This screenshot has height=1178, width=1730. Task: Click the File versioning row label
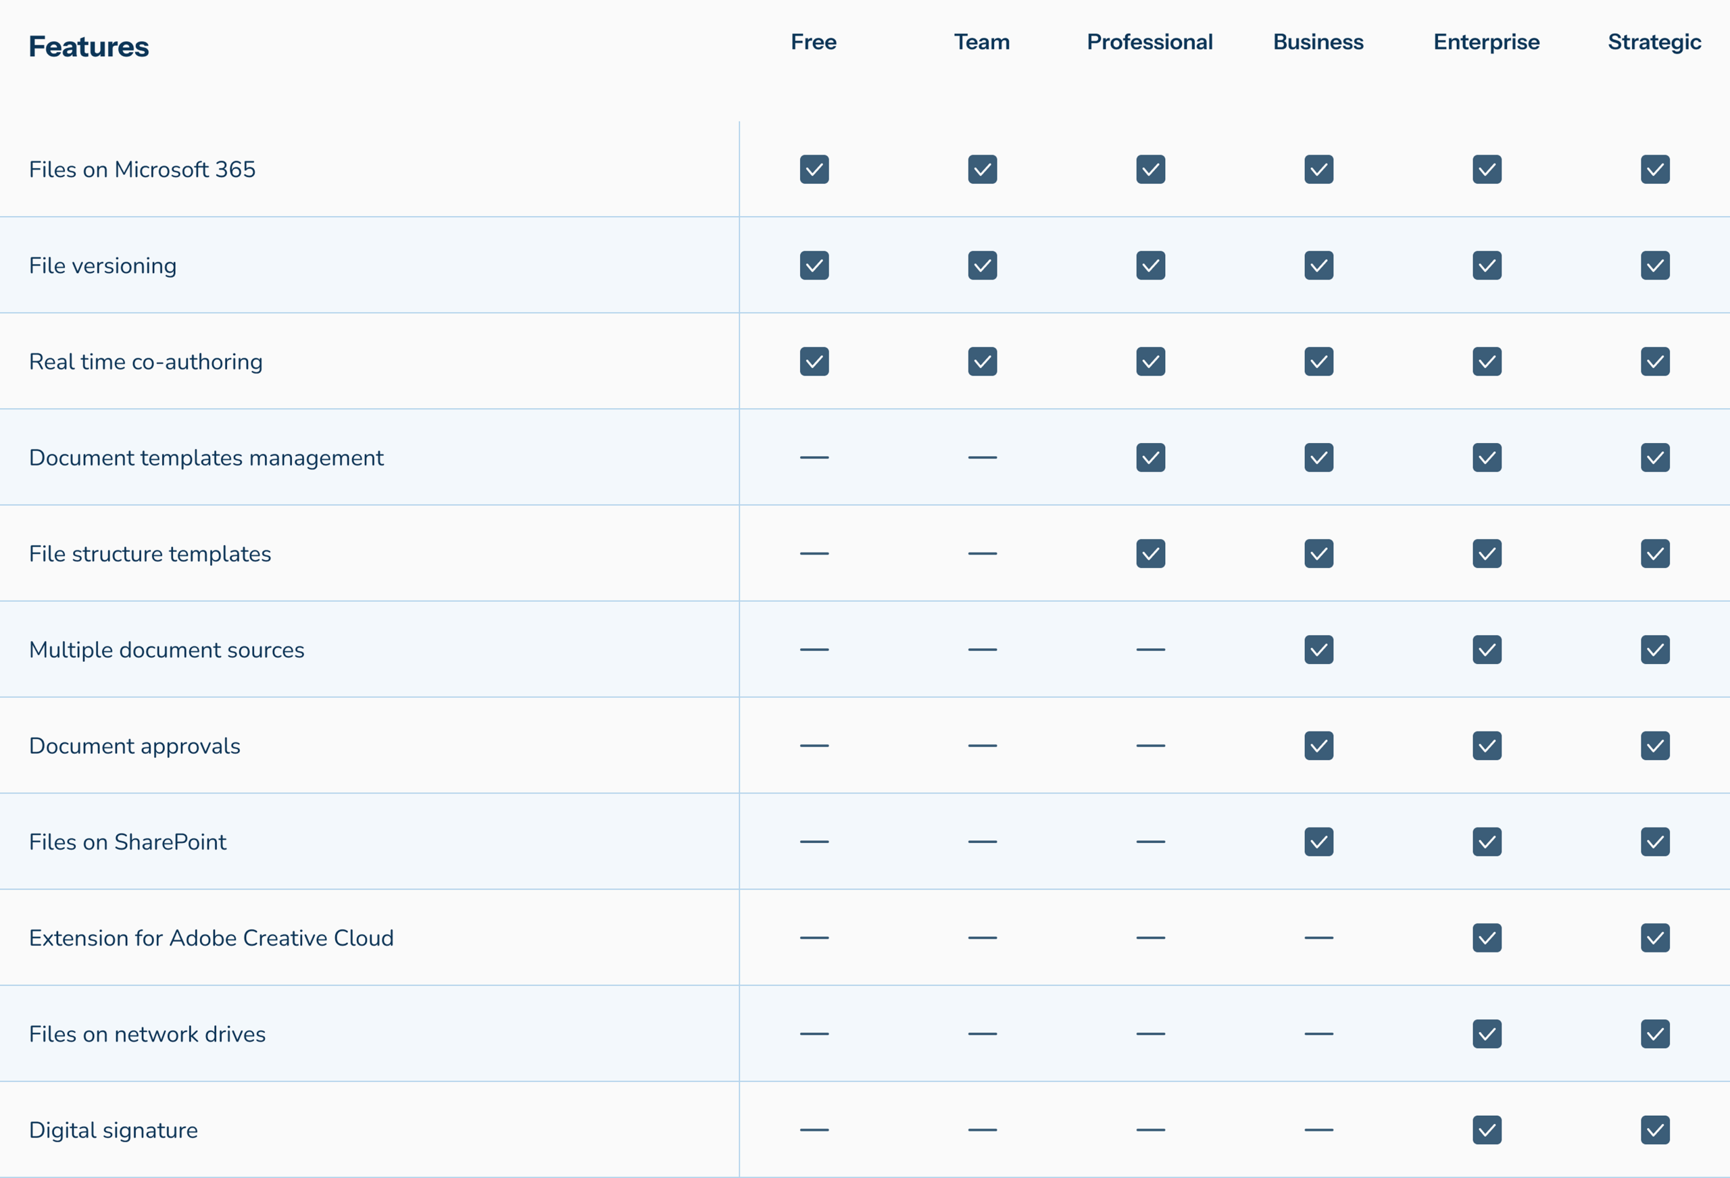pyautogui.click(x=103, y=265)
